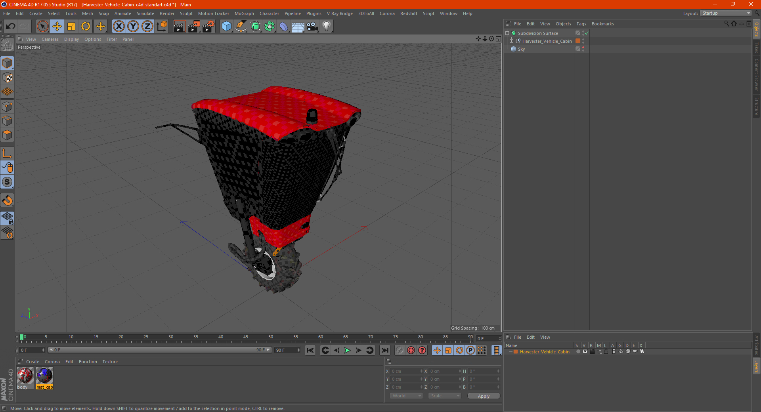Expand the Harvester_Vehicle_Cabin tree node
The image size is (761, 412).
[x=512, y=41]
